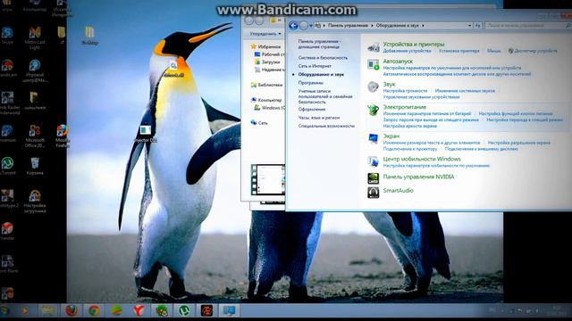Image resolution: width=572 pixels, height=321 pixels.
Task: Click Настройка разрешения экрана link
Action: [518, 143]
